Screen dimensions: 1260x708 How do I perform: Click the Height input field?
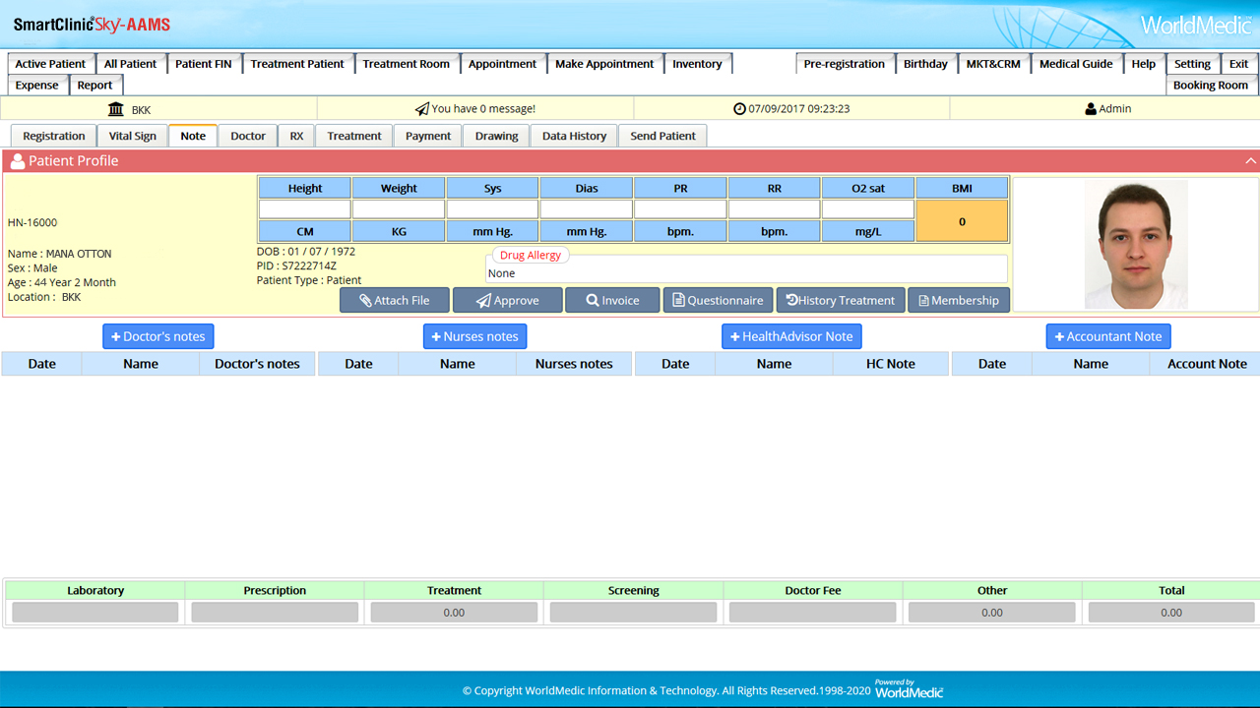pyautogui.click(x=305, y=209)
